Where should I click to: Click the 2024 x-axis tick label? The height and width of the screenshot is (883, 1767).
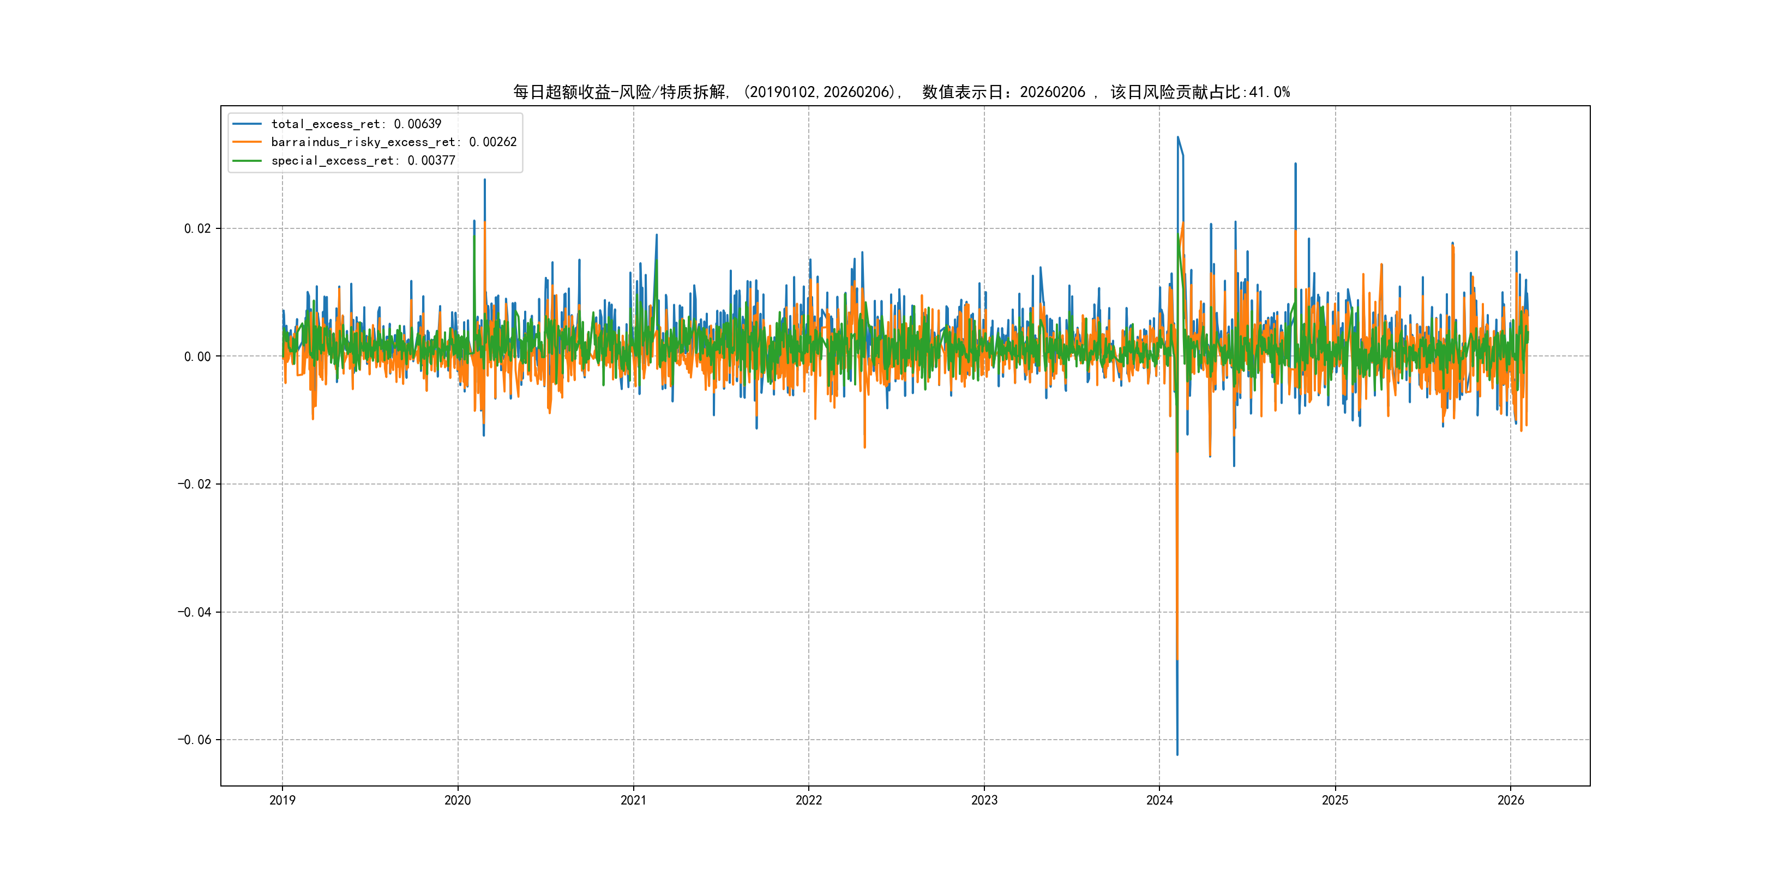tap(1159, 800)
